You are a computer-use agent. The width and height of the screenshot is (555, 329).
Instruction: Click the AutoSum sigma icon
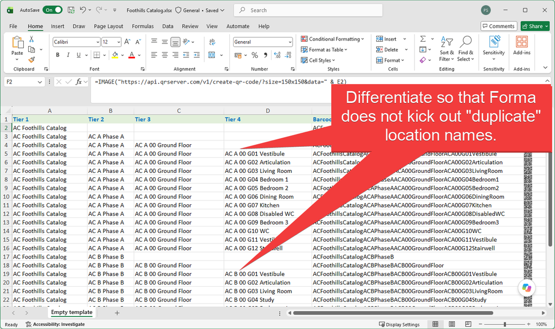tap(423, 38)
